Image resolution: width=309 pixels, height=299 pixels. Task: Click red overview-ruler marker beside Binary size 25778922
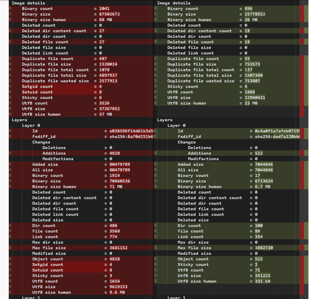[x=302, y=14]
